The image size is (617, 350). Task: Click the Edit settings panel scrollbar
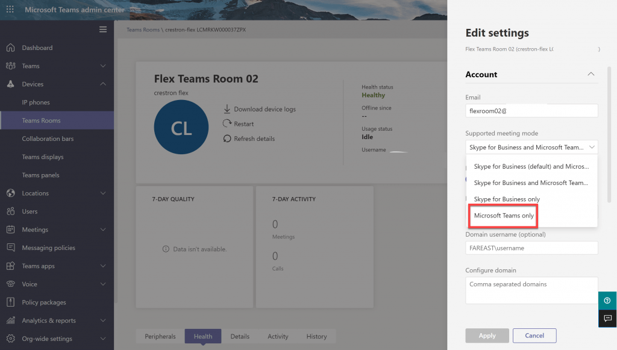point(609,135)
